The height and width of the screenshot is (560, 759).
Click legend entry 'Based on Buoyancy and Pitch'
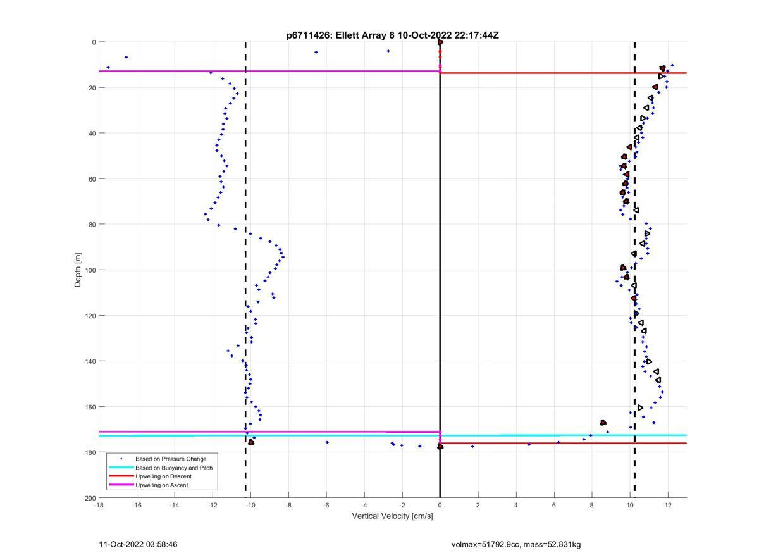[174, 468]
